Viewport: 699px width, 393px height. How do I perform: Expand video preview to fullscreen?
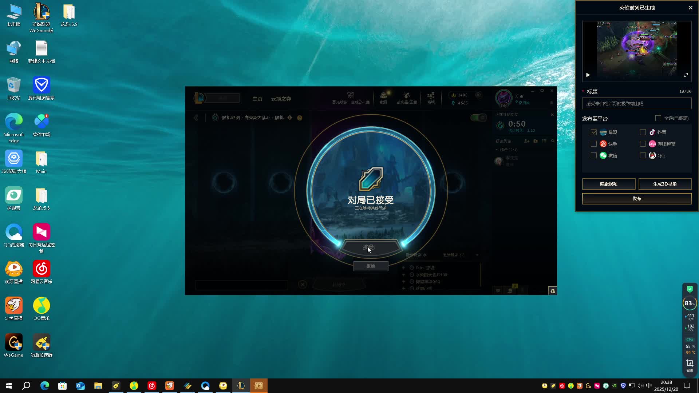point(686,75)
